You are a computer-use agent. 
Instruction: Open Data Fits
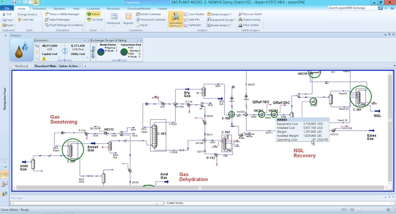tap(192, 20)
